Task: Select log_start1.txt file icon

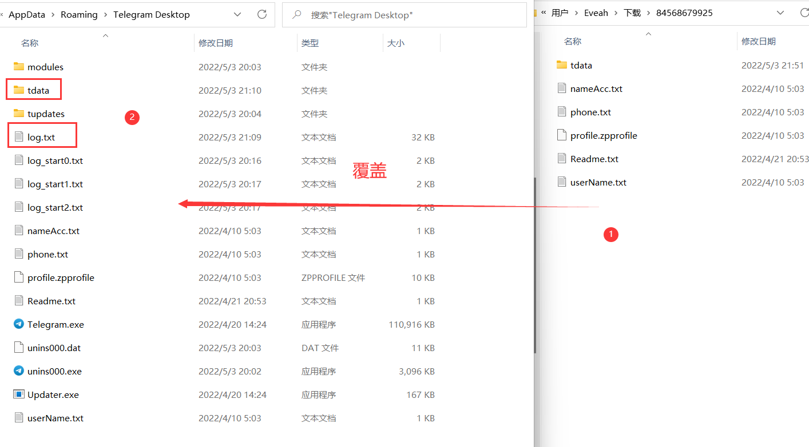Action: pyautogui.click(x=19, y=184)
